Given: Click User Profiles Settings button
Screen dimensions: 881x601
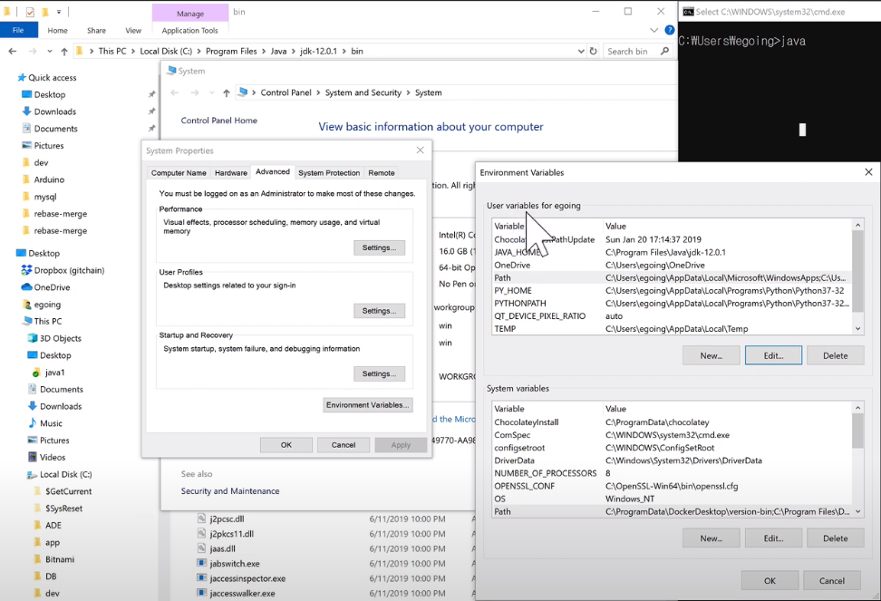Looking at the screenshot, I should tap(379, 311).
